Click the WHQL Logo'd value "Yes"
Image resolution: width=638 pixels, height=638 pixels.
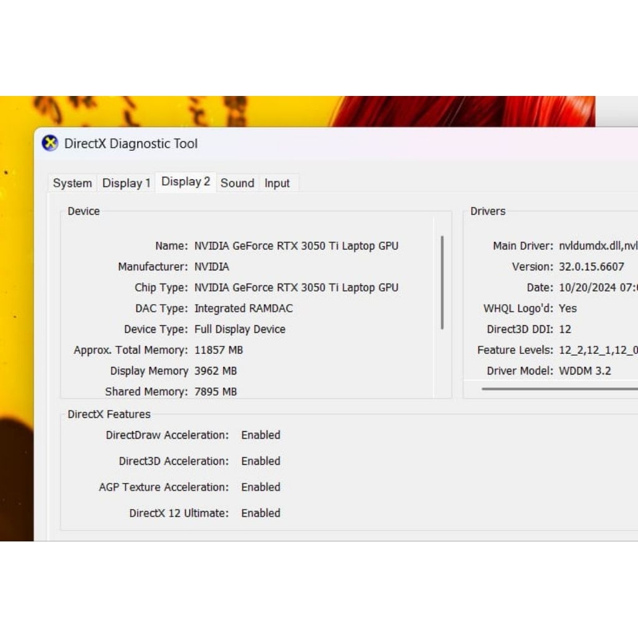coord(568,308)
